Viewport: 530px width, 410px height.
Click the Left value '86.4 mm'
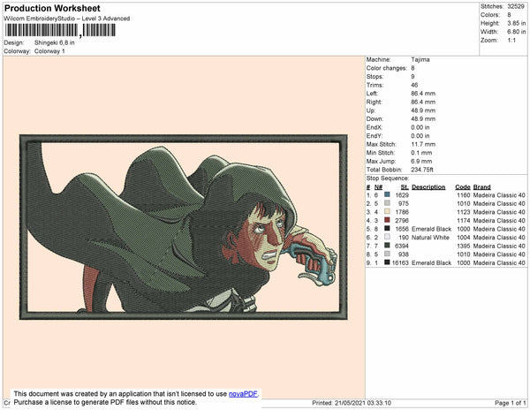423,94
